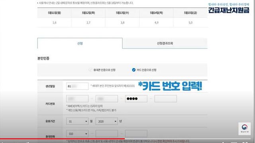Click the 3,8 table cell
Image resolution: width=255 pixels, height=143 pixels.
tap(122, 23)
